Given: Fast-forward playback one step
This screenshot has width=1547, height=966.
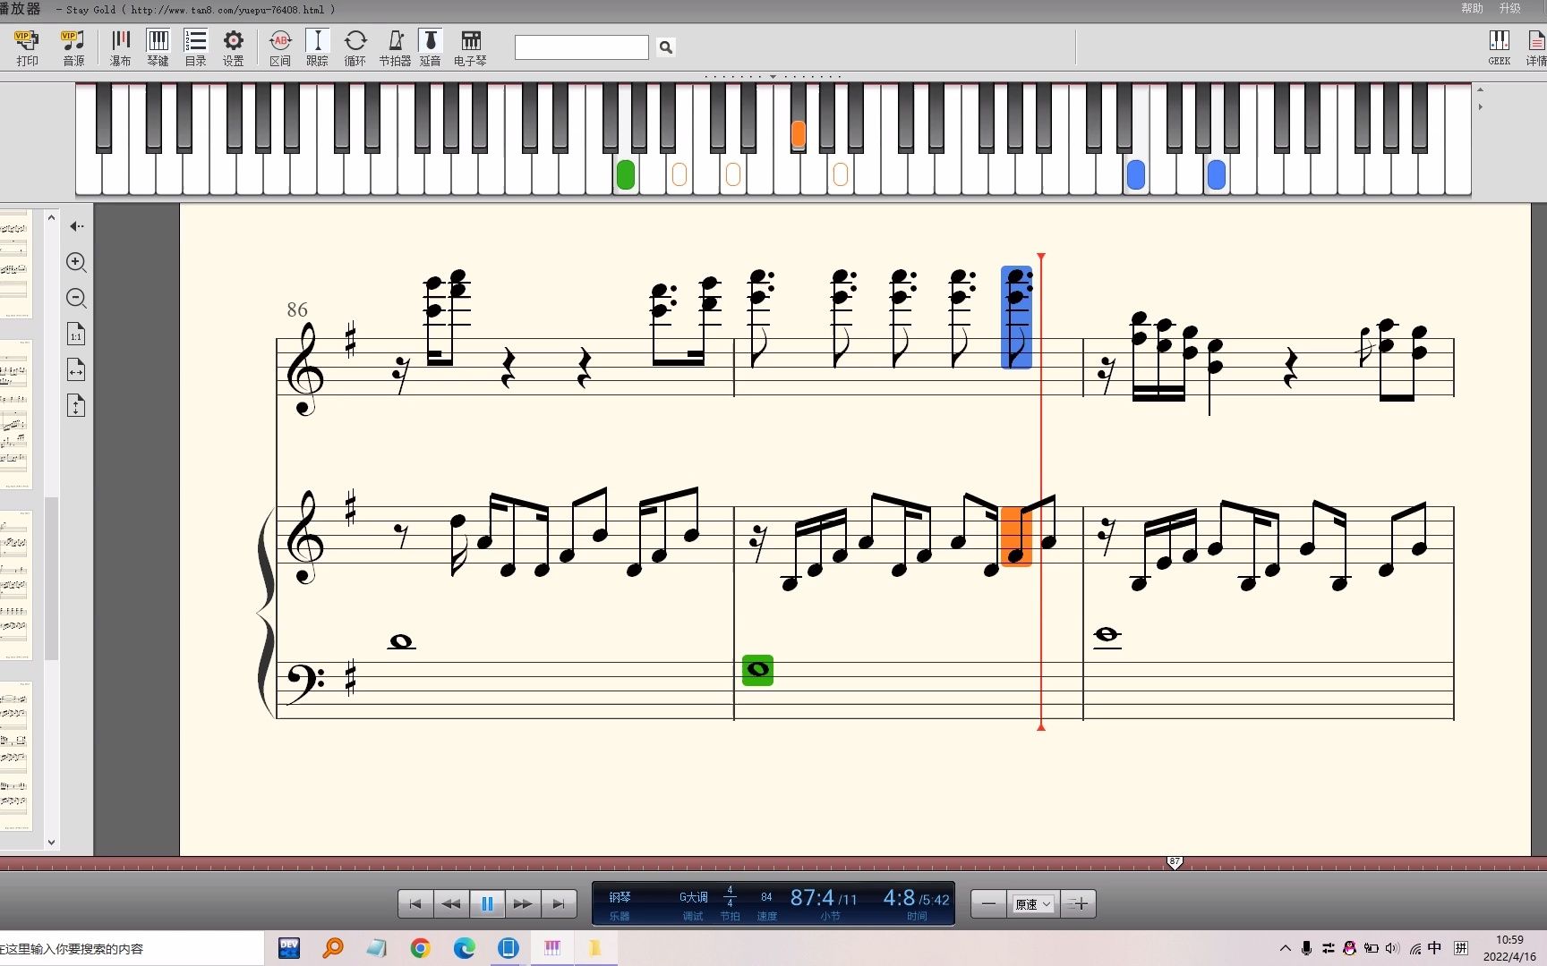Looking at the screenshot, I should (523, 904).
